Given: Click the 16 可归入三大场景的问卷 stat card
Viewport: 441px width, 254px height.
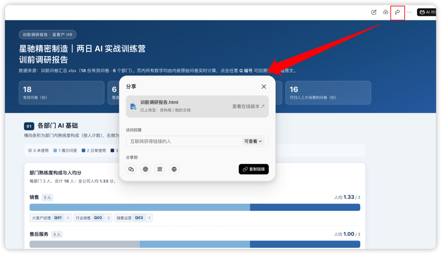Looking at the screenshot, I should click(328, 93).
